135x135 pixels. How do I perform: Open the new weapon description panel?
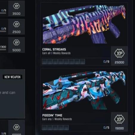13,94
